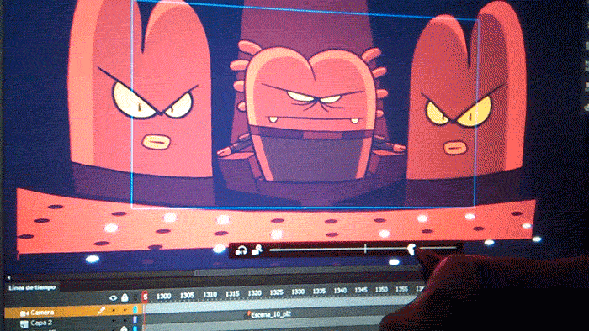
Task: Toggle lock dot of Capa 2 layer
Action: click(125, 321)
